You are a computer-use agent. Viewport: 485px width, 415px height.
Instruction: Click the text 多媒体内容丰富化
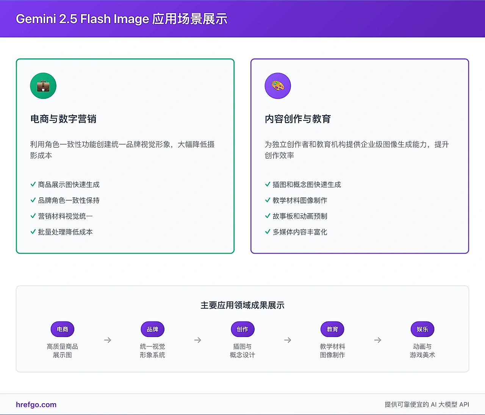point(300,232)
